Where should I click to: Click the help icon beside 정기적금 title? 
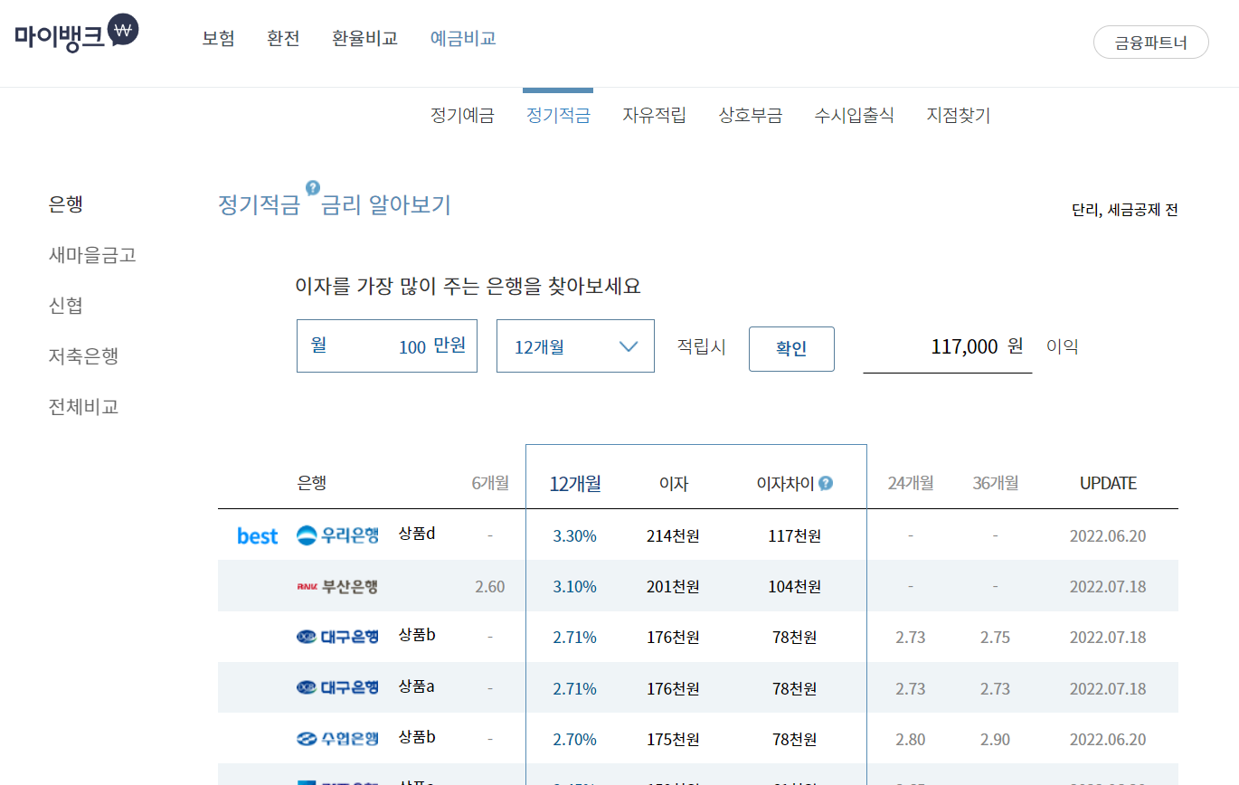pyautogui.click(x=313, y=188)
